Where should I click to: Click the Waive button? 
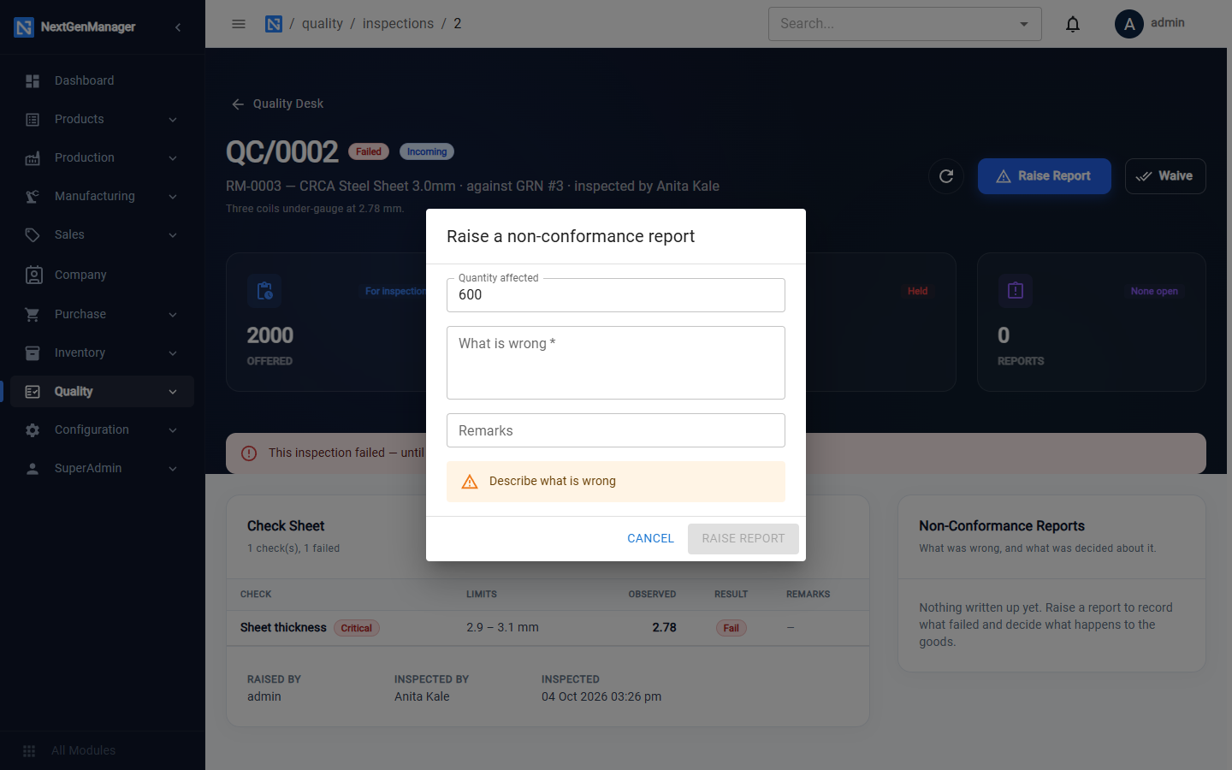click(1165, 176)
